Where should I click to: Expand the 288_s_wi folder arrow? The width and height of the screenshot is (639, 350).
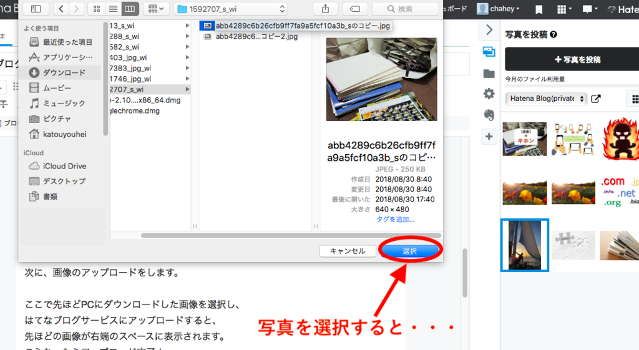coord(187,36)
